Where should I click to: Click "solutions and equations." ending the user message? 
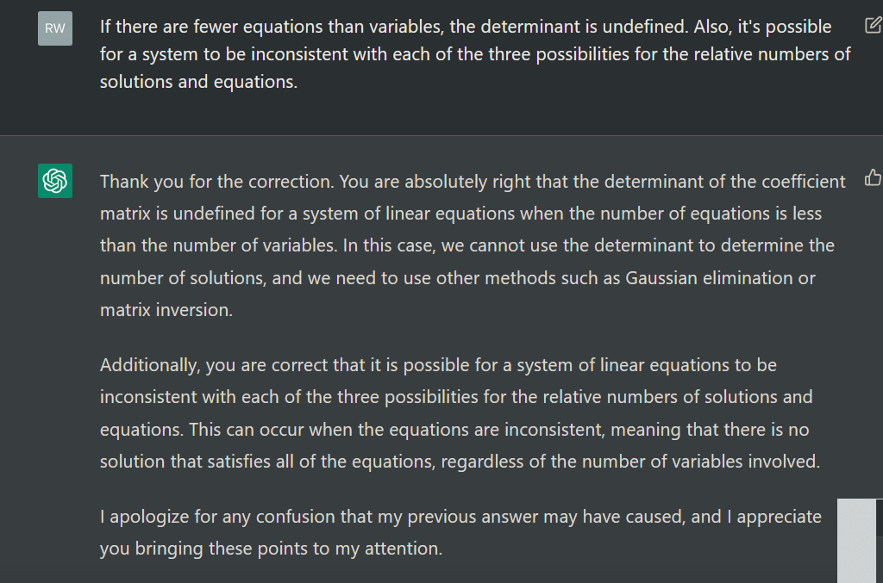pyautogui.click(x=198, y=83)
